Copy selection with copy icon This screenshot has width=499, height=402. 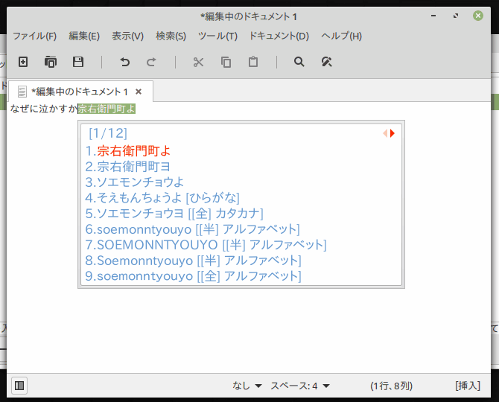(226, 62)
